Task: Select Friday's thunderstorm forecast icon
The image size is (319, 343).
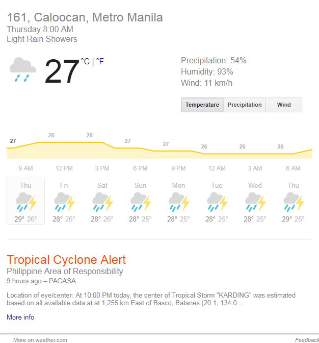Action: (64, 202)
